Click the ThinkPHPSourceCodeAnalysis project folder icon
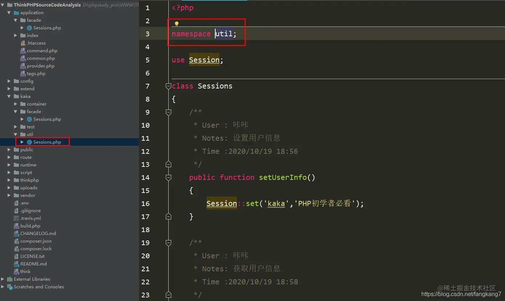The width and height of the screenshot is (505, 301). point(10,5)
